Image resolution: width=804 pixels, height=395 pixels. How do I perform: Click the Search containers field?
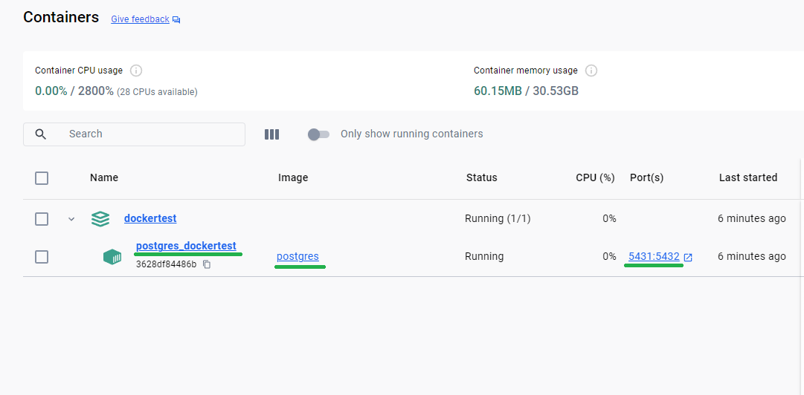coord(134,134)
